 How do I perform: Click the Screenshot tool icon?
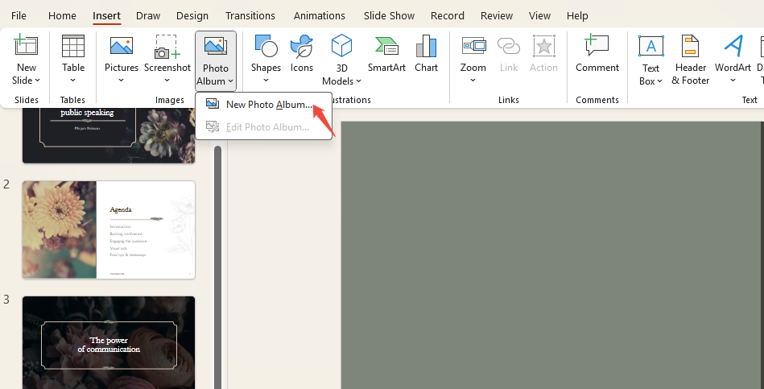(x=167, y=48)
